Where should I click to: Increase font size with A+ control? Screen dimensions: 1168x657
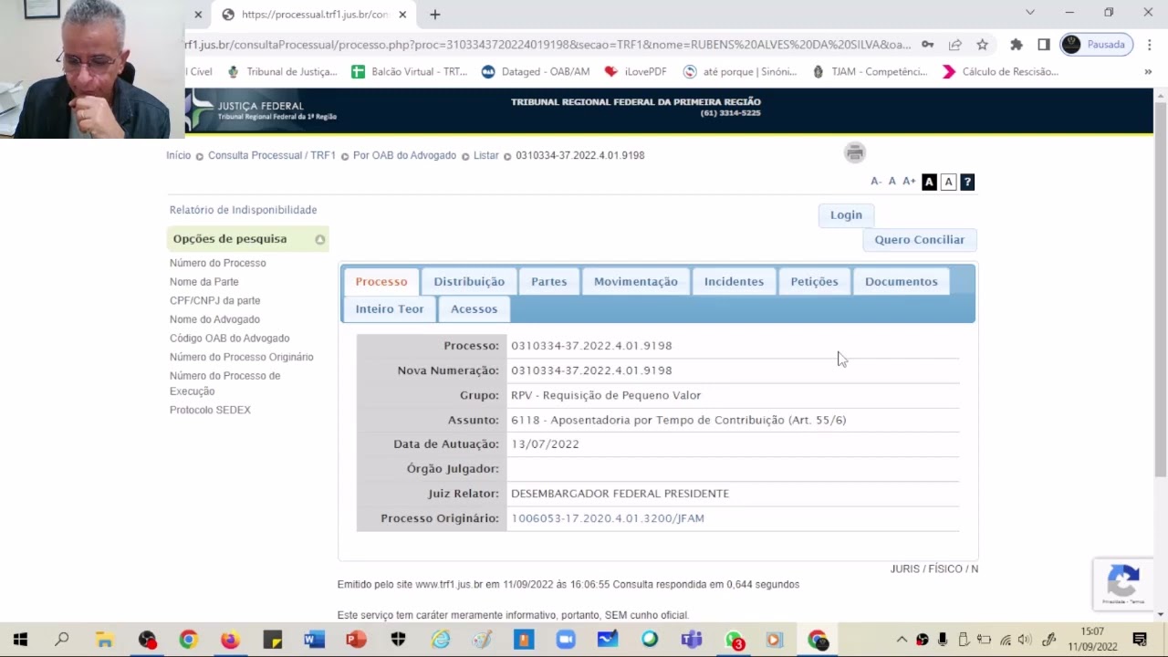tap(909, 182)
